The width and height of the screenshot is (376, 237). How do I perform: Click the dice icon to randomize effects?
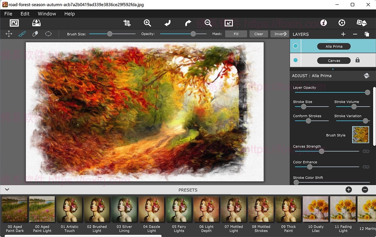click(362, 23)
